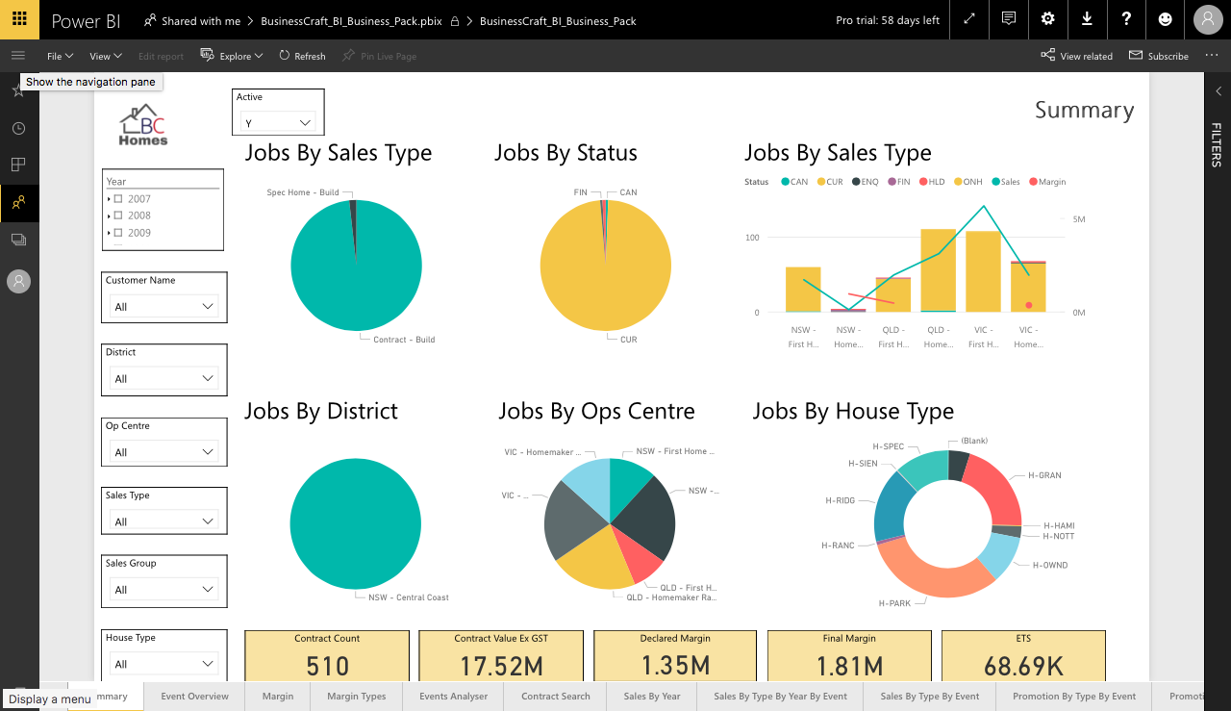Open Recent from the clock icon
Screen dimensions: 1231x711
coord(18,128)
